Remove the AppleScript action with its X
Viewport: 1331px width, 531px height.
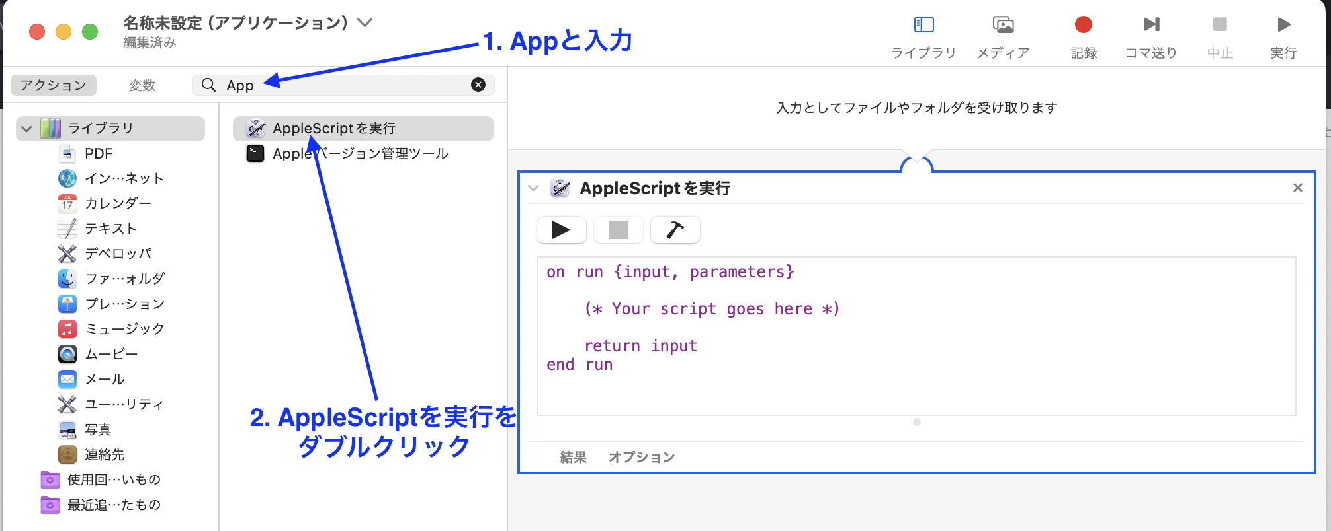click(1298, 188)
